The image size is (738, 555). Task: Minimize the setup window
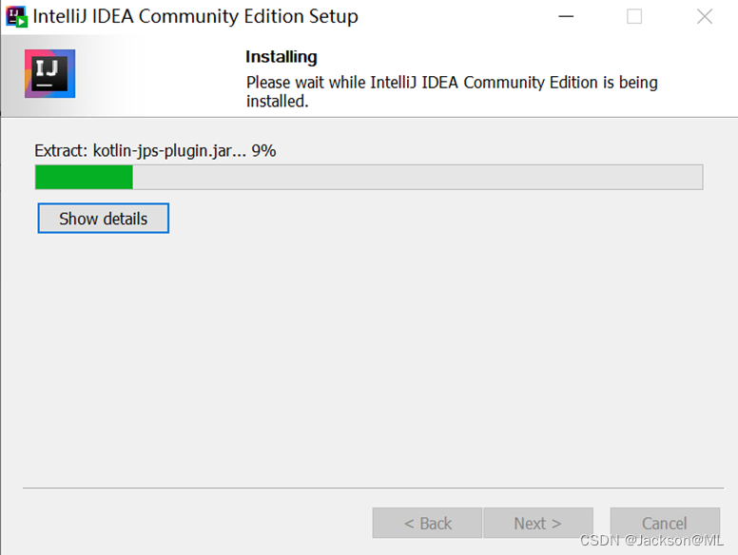566,17
